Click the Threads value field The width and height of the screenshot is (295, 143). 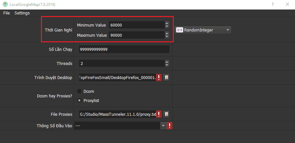[x=122, y=63]
